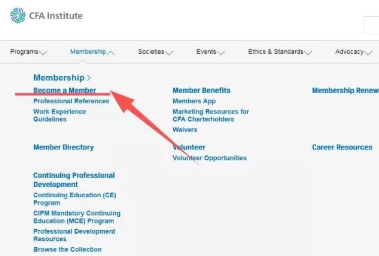
Task: Click the CFA Institute logo
Action: coord(46,16)
